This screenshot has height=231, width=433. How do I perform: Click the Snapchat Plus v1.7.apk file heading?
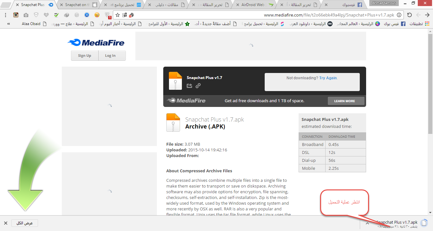pos(215,120)
